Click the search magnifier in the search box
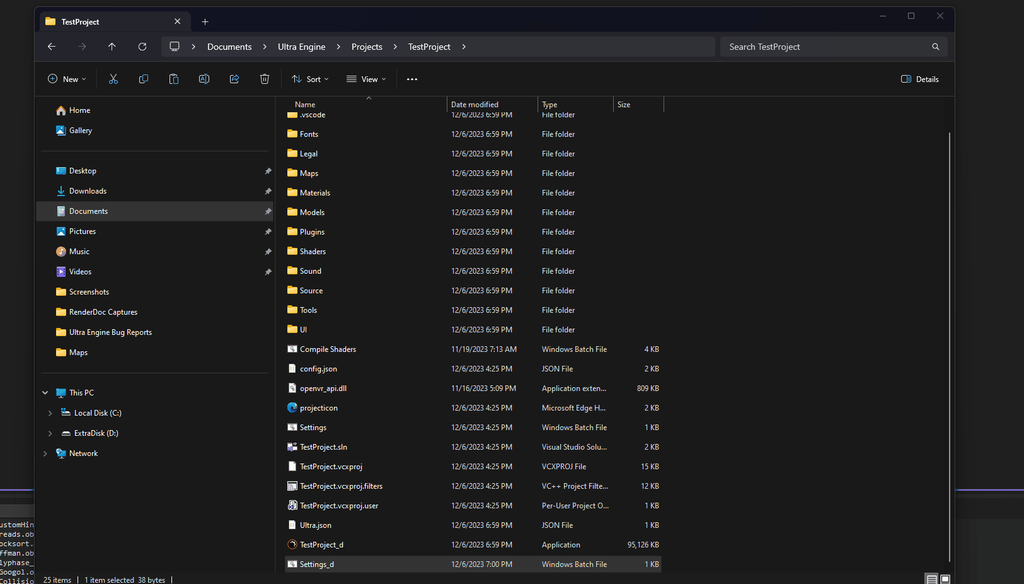1024x584 pixels. point(935,46)
